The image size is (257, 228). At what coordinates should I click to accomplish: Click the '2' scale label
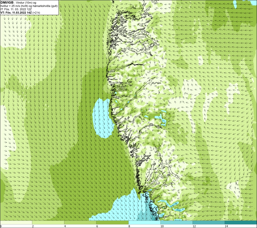point(33,226)
